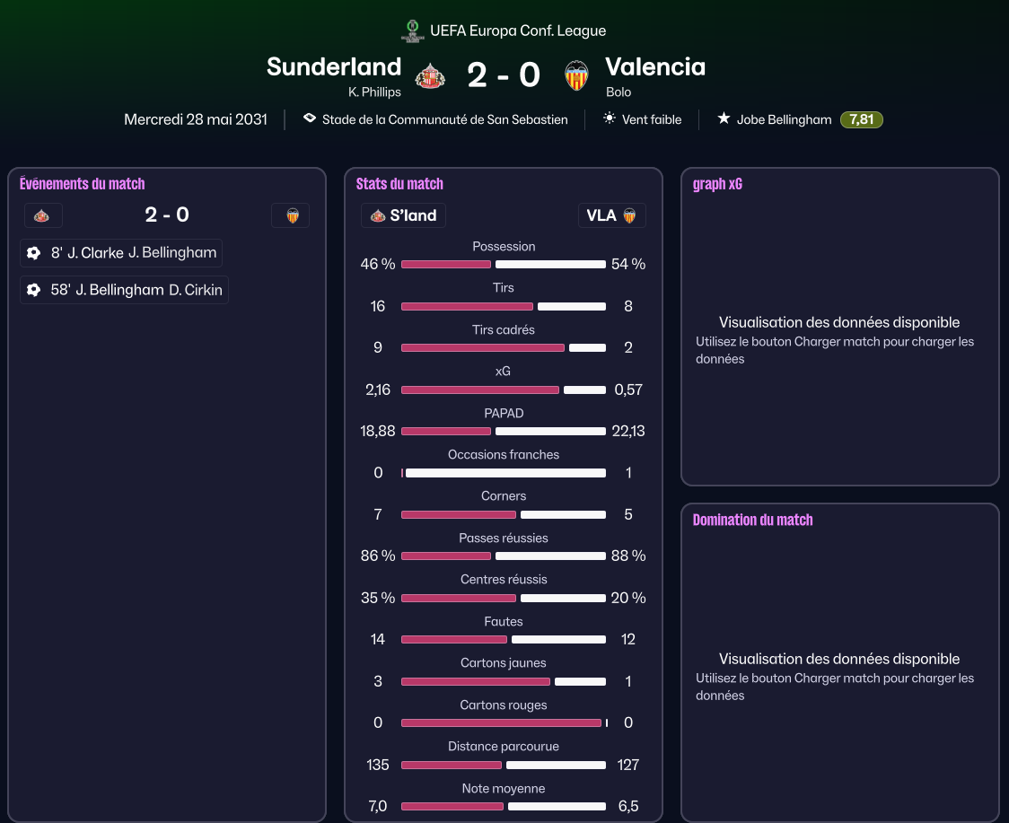
Task: Click the 7,81 rating badge
Action: [x=862, y=119]
